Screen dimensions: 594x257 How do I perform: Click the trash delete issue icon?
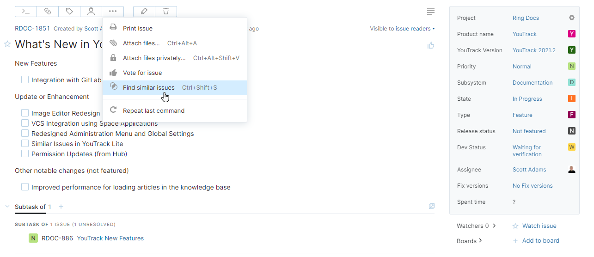coord(166,11)
